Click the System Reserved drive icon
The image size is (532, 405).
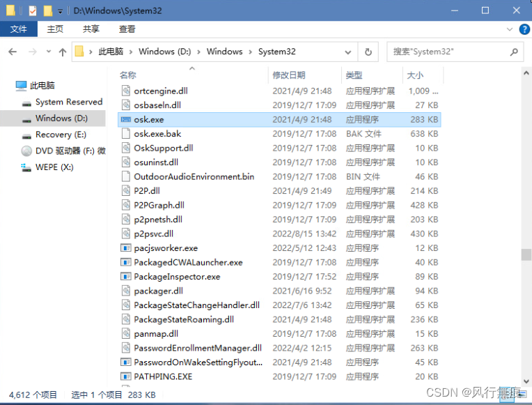coord(26,103)
